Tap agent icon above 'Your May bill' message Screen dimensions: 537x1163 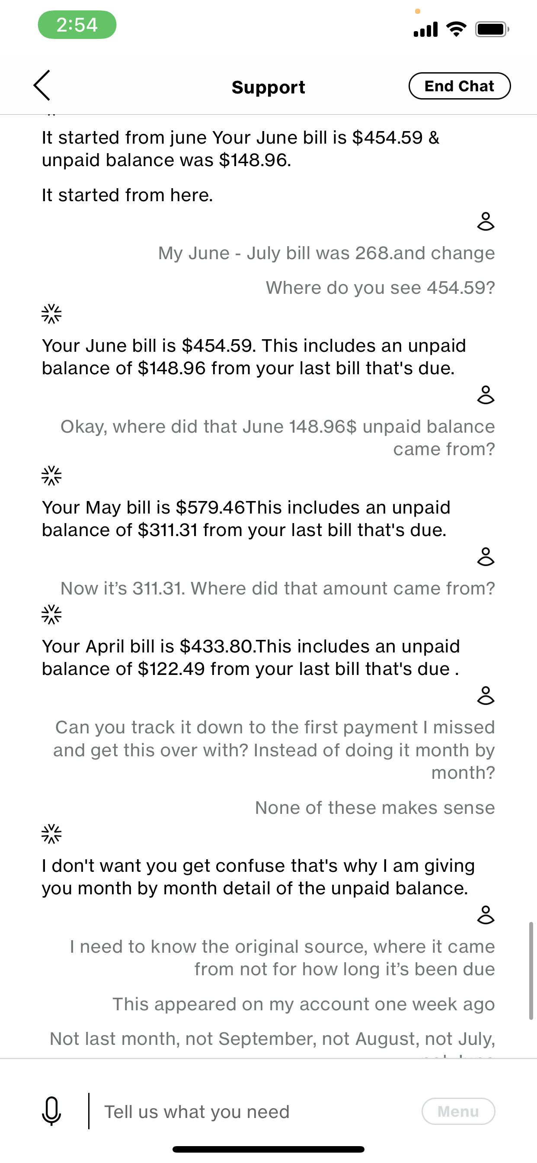[51, 475]
